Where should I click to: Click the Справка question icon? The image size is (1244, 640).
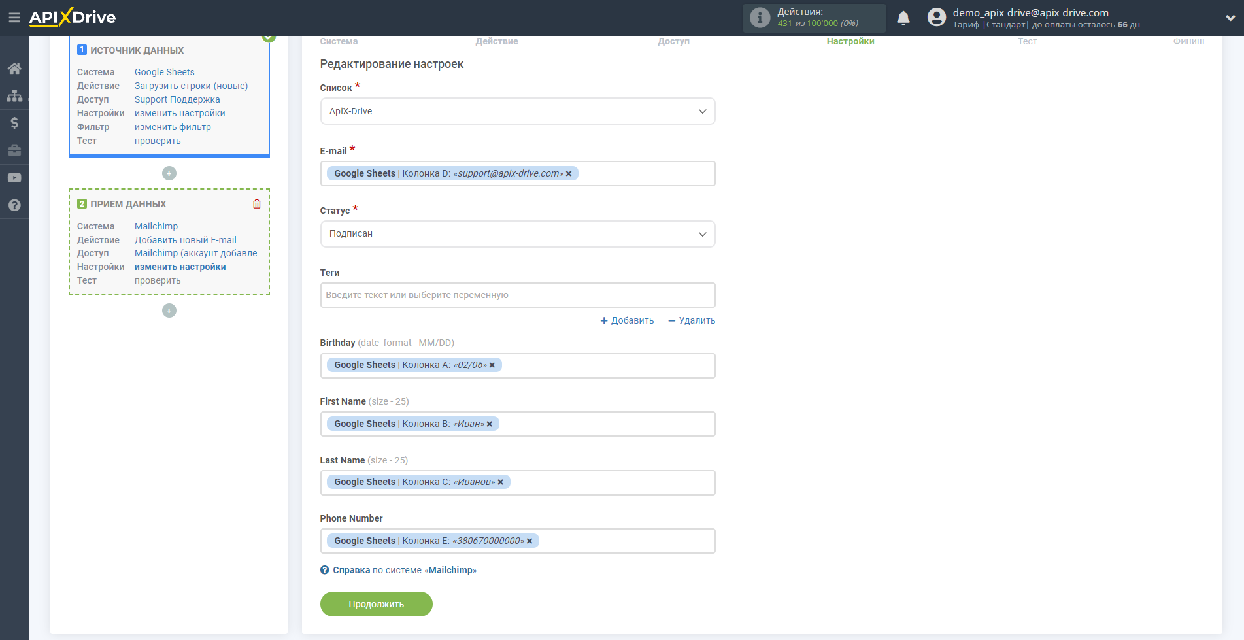coord(325,570)
